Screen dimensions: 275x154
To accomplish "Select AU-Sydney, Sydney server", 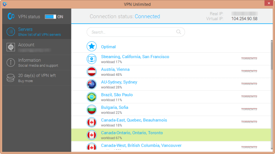I will [171, 84].
